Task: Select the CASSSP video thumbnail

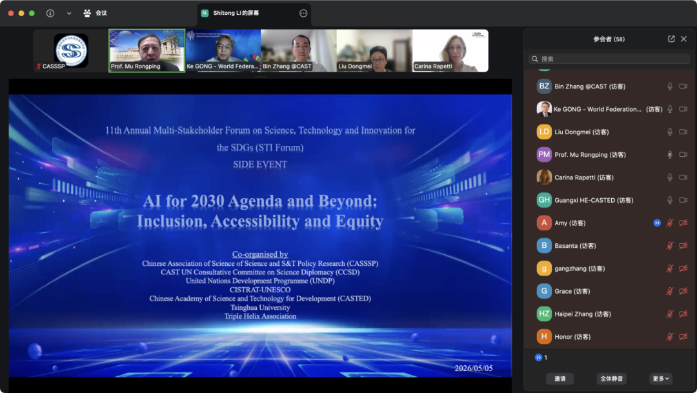Action: 71,51
